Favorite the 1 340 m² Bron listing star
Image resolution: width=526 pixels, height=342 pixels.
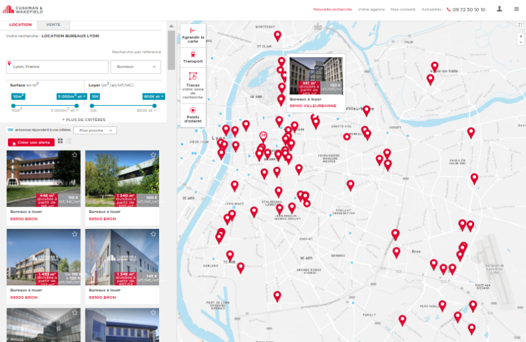point(153,155)
